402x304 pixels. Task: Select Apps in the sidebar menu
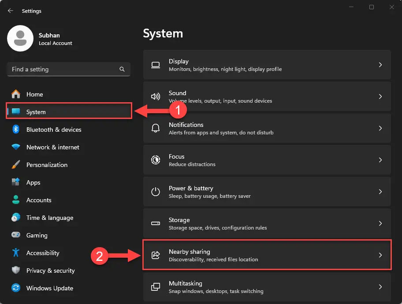(33, 182)
